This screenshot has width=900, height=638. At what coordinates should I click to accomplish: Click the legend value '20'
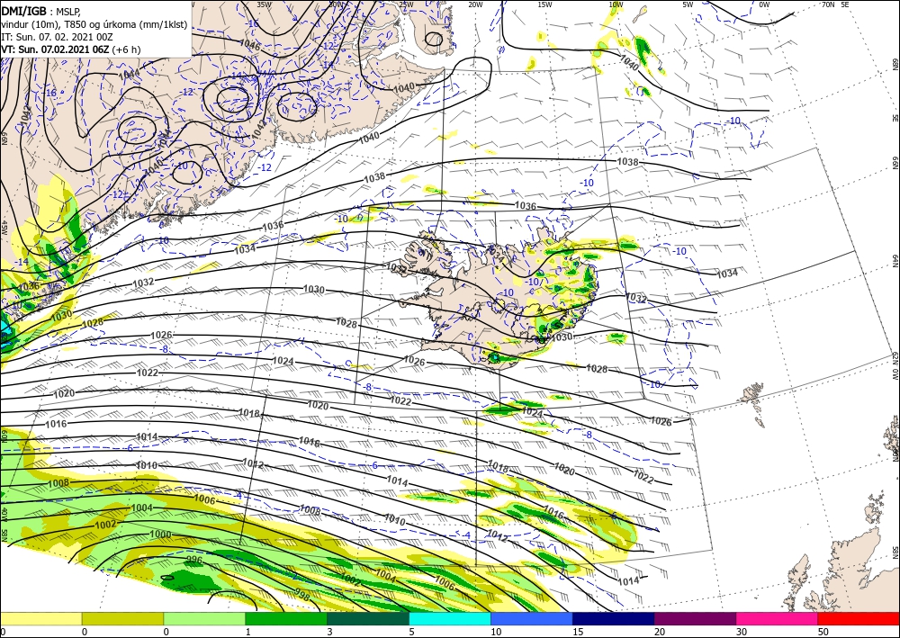click(x=659, y=632)
